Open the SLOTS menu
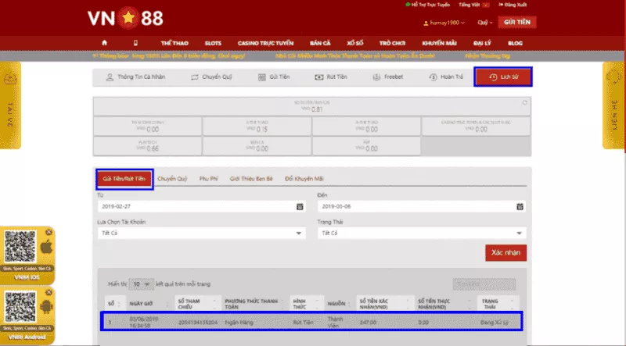 (x=213, y=43)
